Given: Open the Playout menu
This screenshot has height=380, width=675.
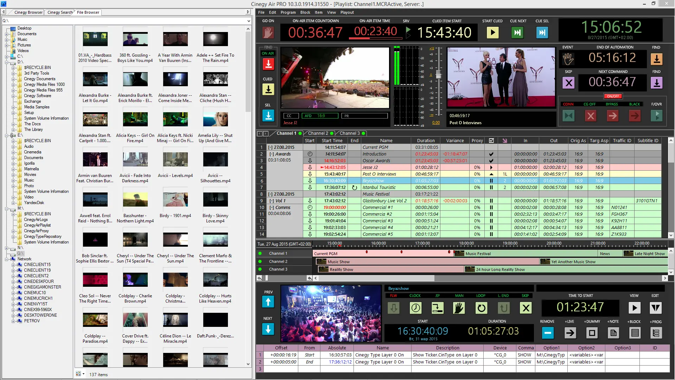Looking at the screenshot, I should click(x=347, y=12).
